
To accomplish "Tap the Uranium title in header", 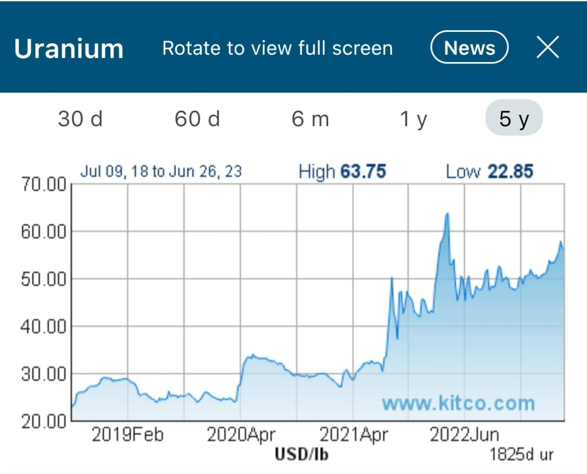I will 69,48.
